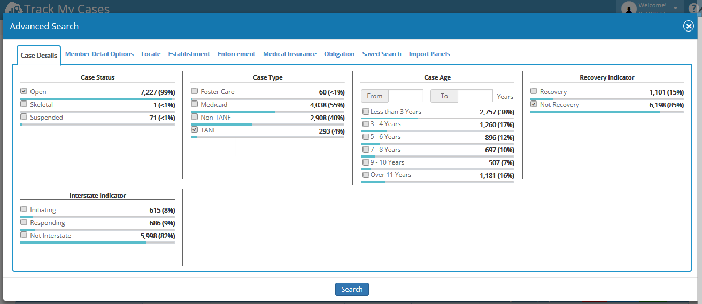
Task: Click the Case Status heading
Action: (98, 77)
